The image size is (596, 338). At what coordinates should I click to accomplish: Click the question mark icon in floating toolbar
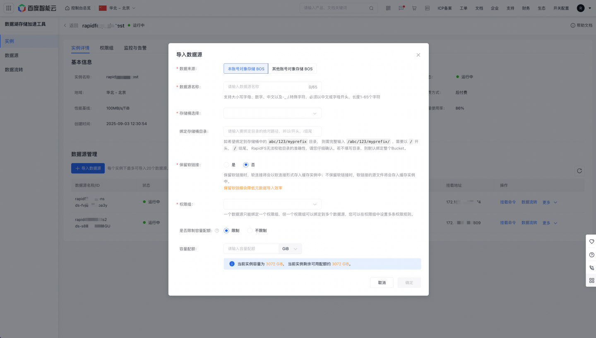(x=591, y=255)
